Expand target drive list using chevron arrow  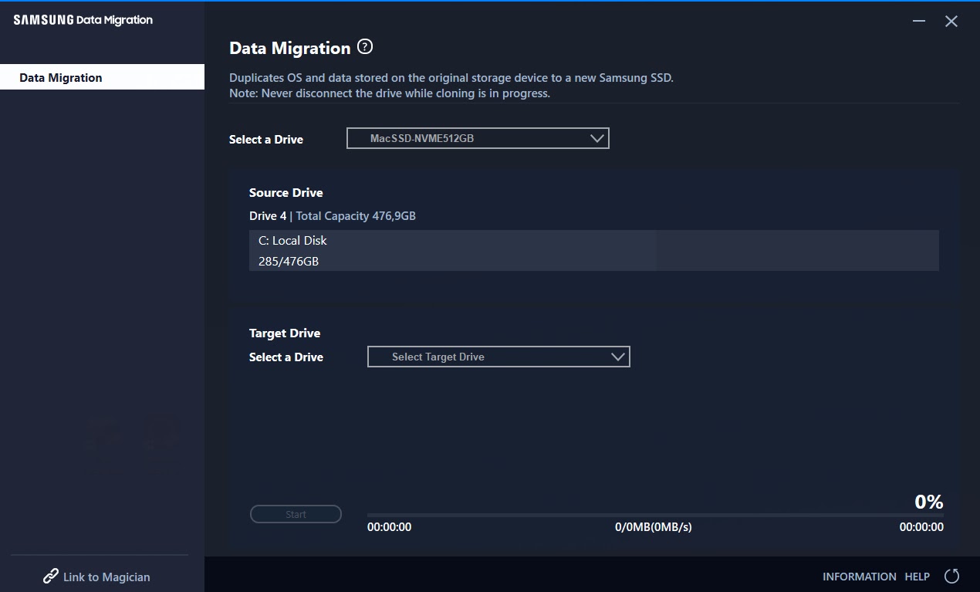(x=617, y=357)
